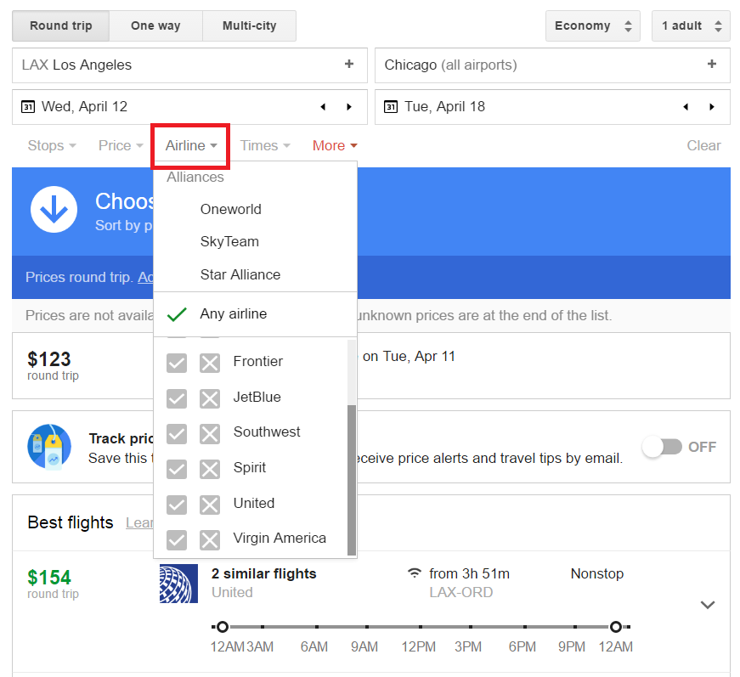Select Any airline option
The image size is (740, 677).
pyautogui.click(x=255, y=313)
